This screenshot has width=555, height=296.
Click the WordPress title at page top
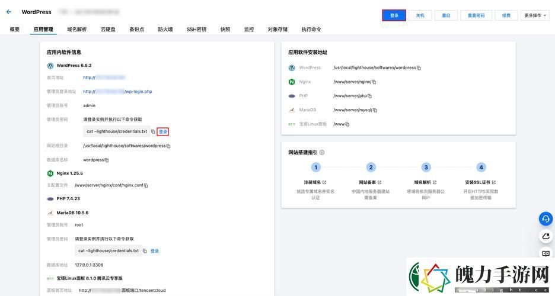click(36, 12)
